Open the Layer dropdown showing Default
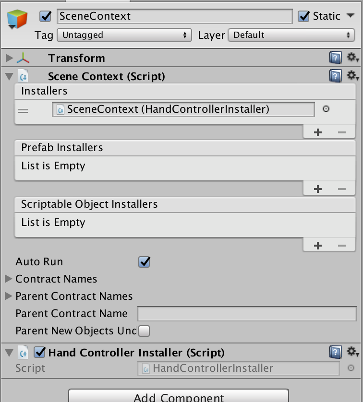Viewport: 363px width, 402px height. click(291, 35)
